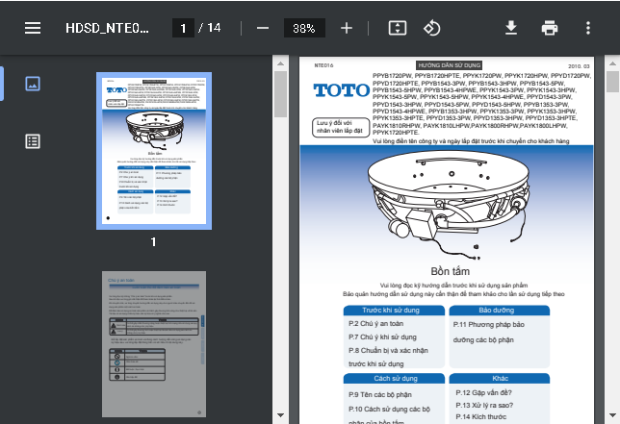This screenshot has width=620, height=424.
Task: Click the 'Khác' section header
Action: point(500,379)
